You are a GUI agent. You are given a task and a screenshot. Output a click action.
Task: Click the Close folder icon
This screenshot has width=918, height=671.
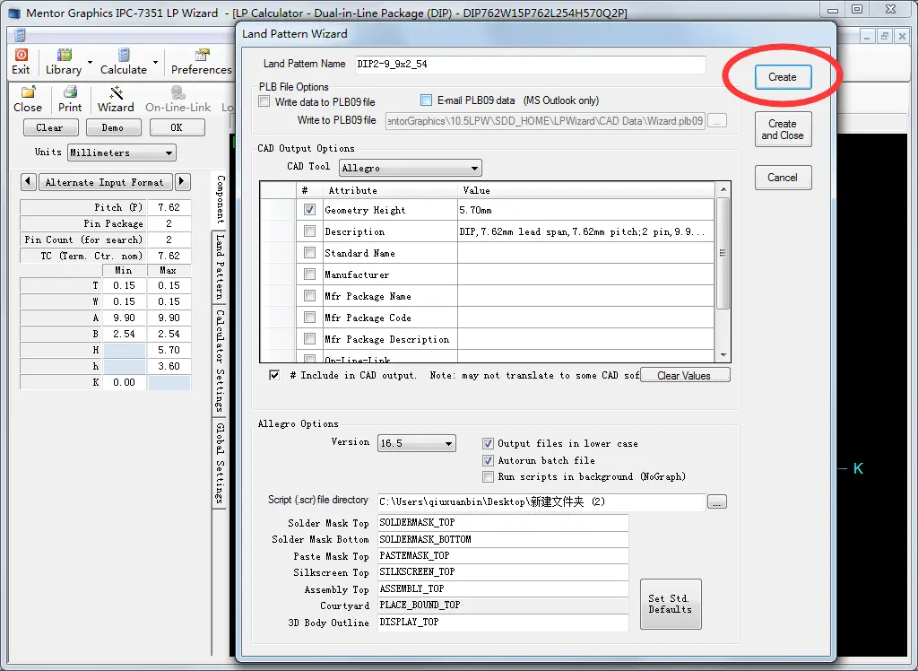click(x=28, y=99)
